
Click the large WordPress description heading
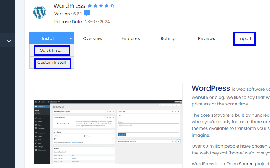tap(211, 88)
